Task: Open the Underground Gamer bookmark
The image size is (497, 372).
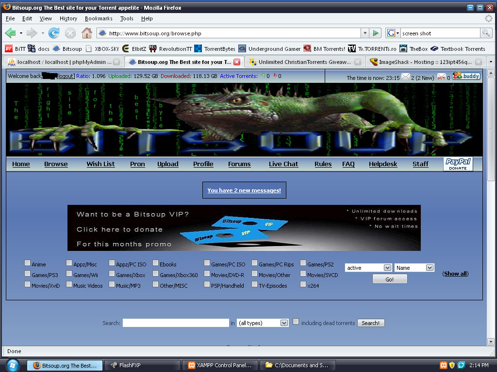Action: pyautogui.click(x=269, y=49)
